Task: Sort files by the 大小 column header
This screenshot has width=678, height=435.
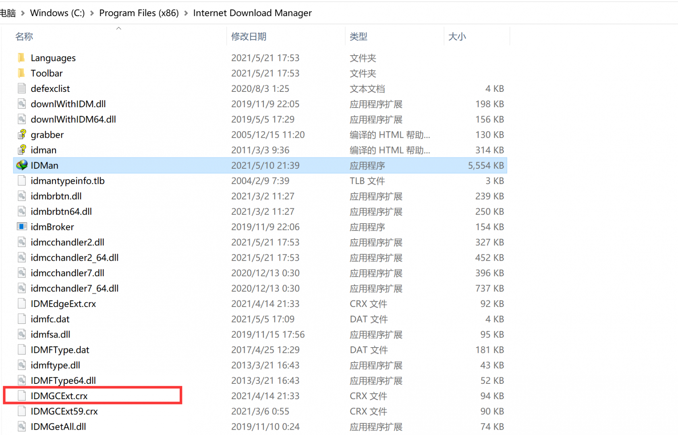Action: [x=457, y=37]
